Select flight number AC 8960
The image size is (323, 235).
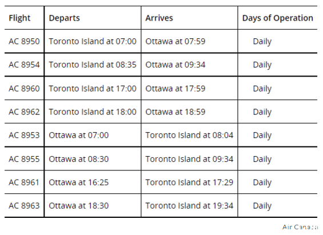coord(24,89)
